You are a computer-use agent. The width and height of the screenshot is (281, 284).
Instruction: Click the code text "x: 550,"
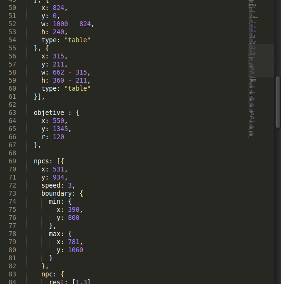coord(54,121)
